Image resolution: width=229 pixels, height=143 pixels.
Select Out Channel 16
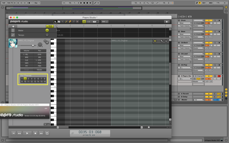45,82
